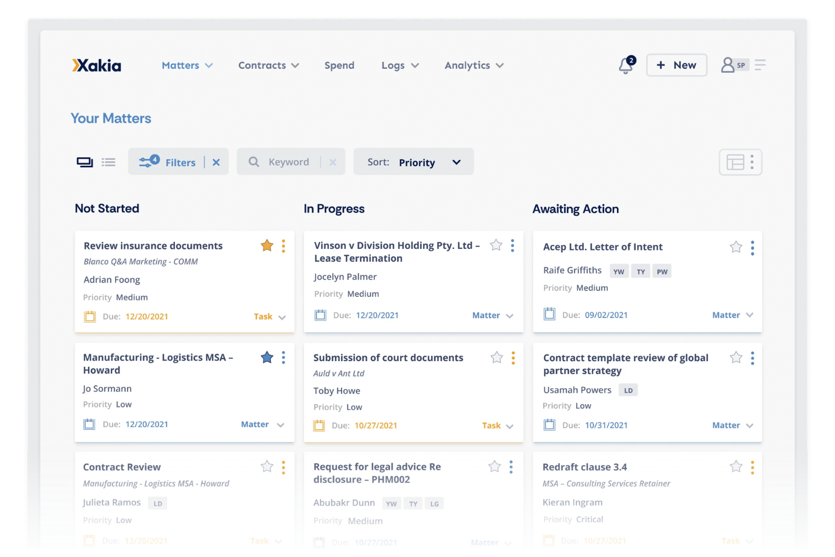This screenshot has width=835, height=557.
Task: Open the Contracts menu
Action: 269,65
